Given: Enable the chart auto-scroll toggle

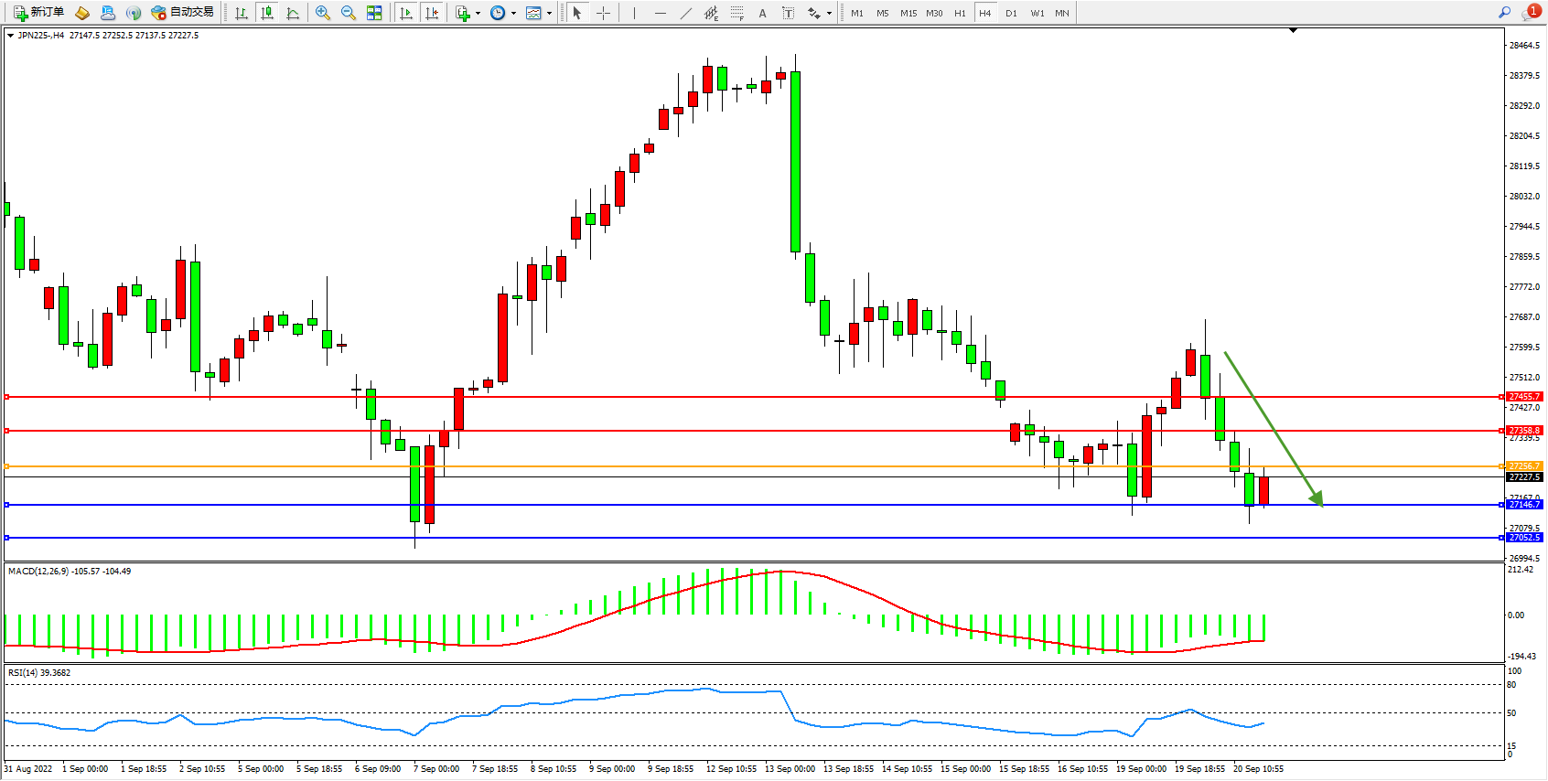Looking at the screenshot, I should point(406,13).
